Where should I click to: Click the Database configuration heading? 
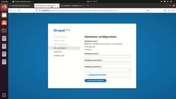(101, 37)
